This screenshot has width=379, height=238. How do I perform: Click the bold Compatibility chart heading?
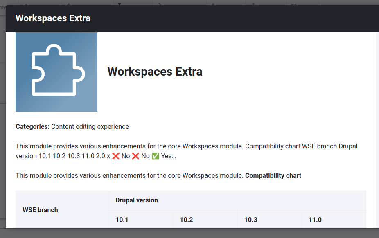(x=273, y=176)
